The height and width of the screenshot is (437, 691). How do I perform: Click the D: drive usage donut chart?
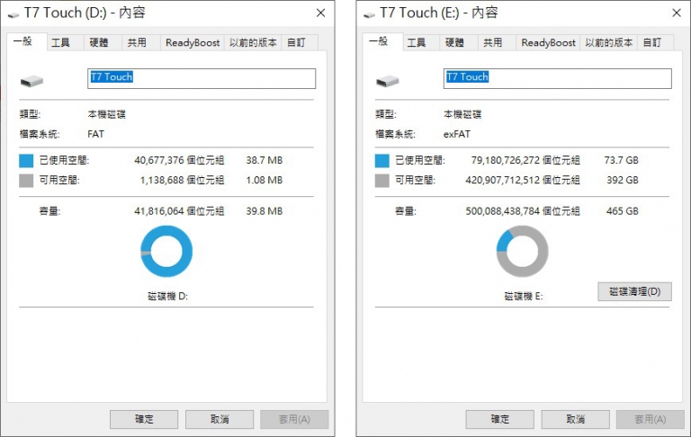coord(166,251)
